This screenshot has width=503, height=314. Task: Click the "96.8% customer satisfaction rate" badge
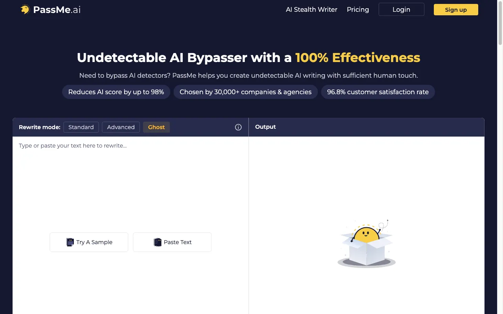pyautogui.click(x=378, y=92)
